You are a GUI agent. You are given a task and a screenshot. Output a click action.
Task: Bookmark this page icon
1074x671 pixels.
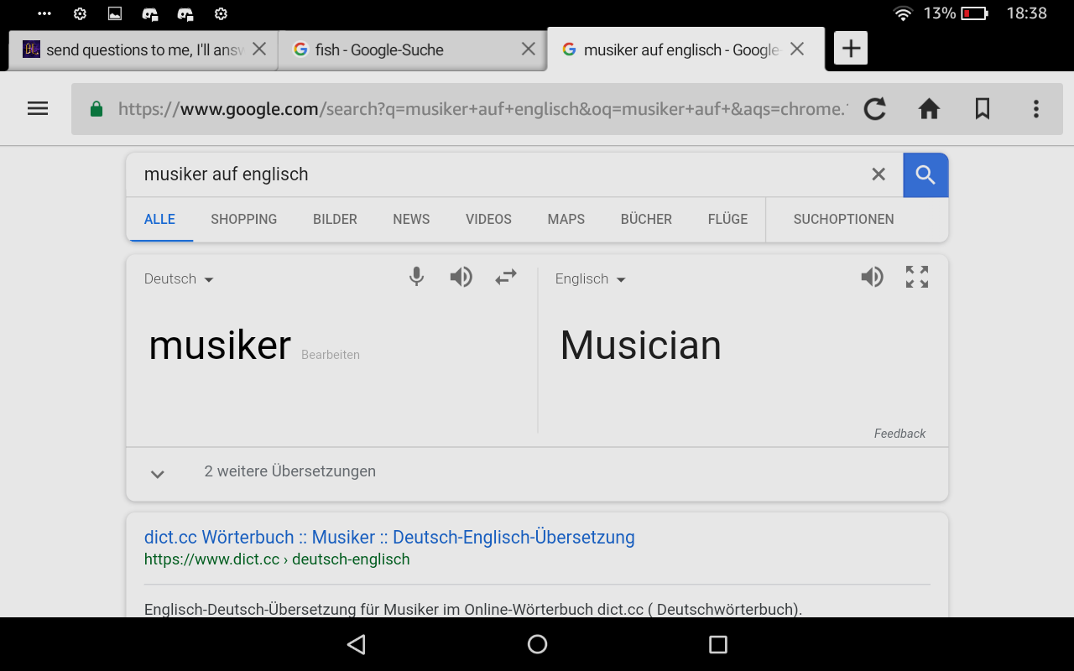tap(983, 108)
